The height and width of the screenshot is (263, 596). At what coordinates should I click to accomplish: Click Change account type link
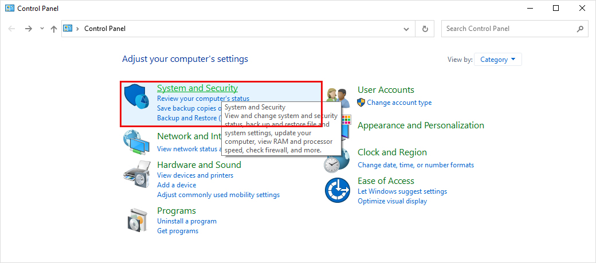399,103
